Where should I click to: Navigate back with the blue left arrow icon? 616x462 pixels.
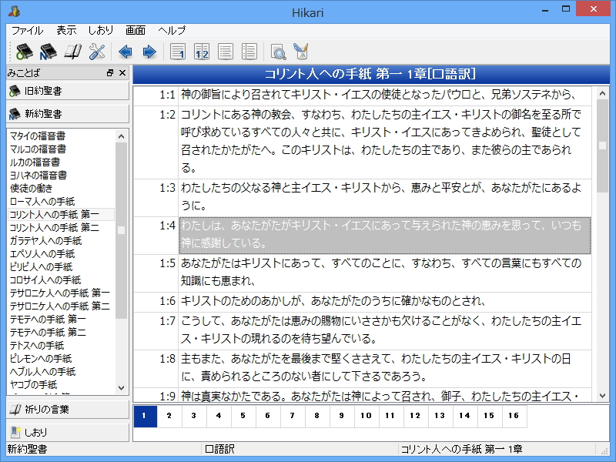coord(126,50)
